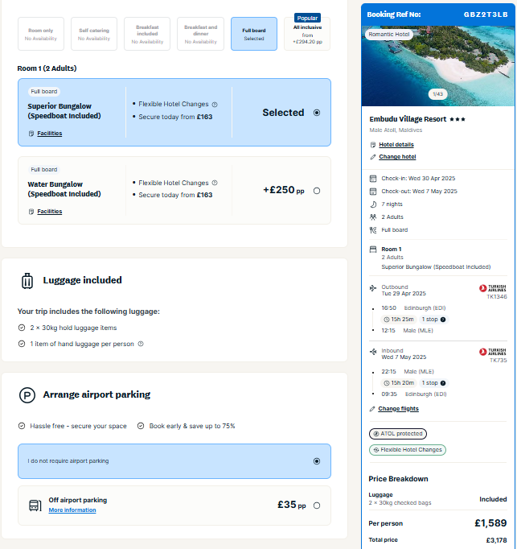Choose I do not require airport parking
This screenshot has width=517, height=549.
(x=317, y=461)
